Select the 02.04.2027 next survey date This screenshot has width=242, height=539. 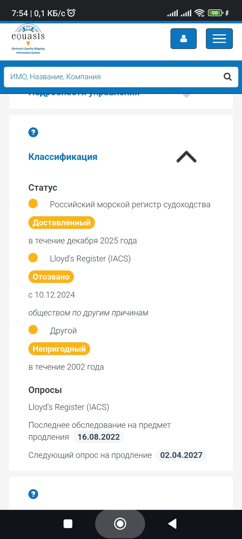[x=181, y=455]
